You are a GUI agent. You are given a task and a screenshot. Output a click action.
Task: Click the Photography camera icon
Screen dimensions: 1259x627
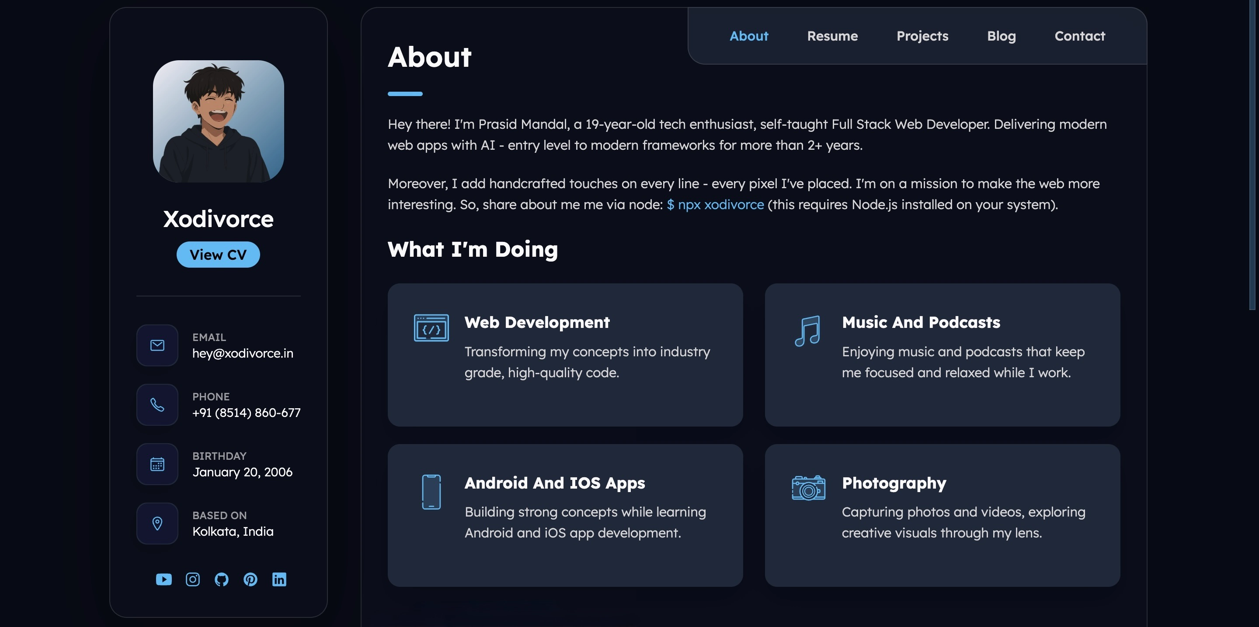pos(808,487)
